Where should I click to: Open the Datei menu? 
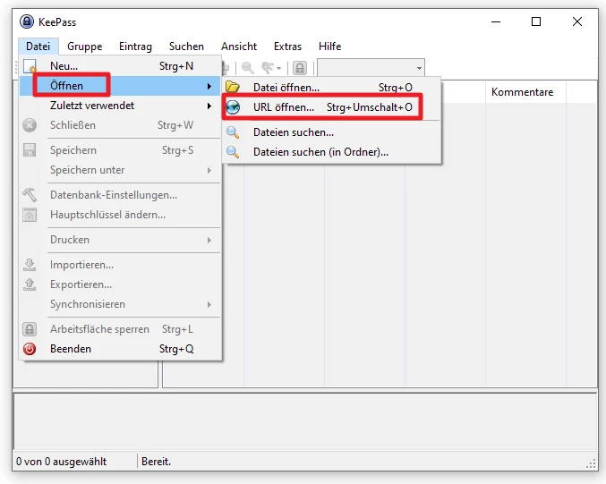click(x=38, y=47)
